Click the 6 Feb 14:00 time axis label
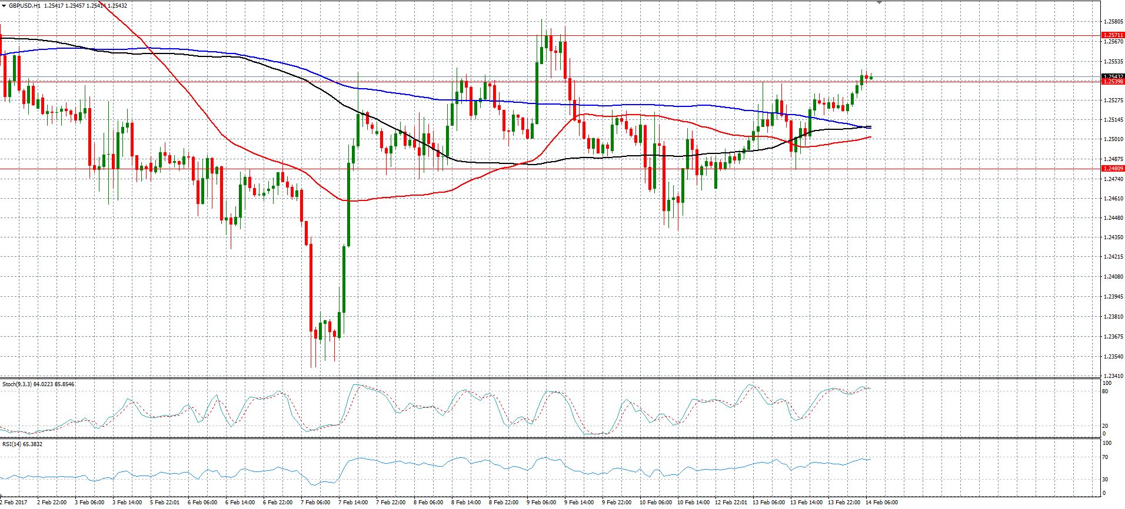The image size is (1125, 509). [240, 503]
